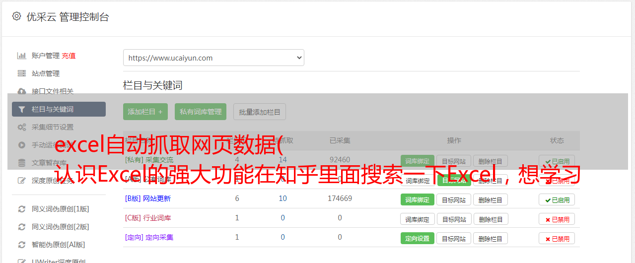This screenshot has height=263, width=635.
Task: Open the 站点管理 menu item
Action: pos(46,73)
